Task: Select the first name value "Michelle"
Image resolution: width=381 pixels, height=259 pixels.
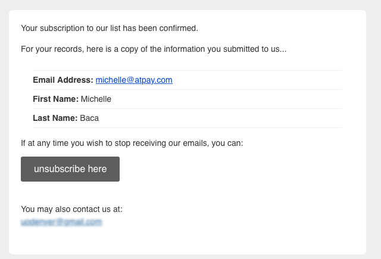Action: pos(96,99)
